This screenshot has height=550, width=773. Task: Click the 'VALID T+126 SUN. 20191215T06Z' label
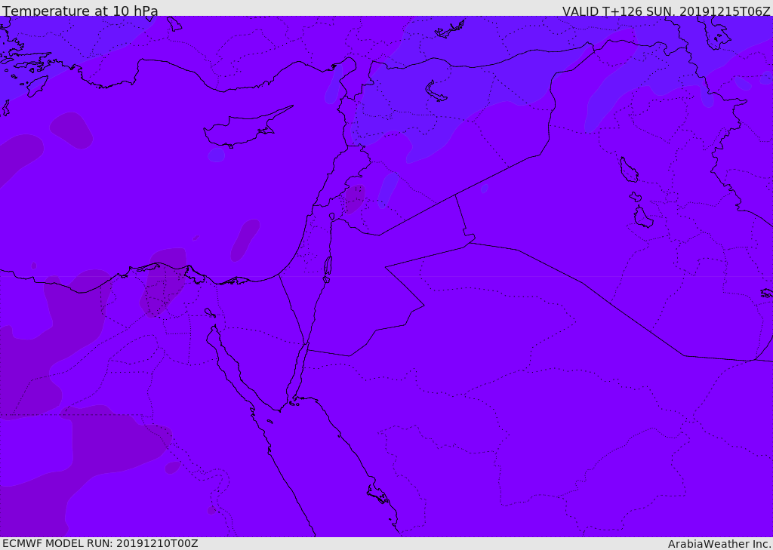(666, 11)
